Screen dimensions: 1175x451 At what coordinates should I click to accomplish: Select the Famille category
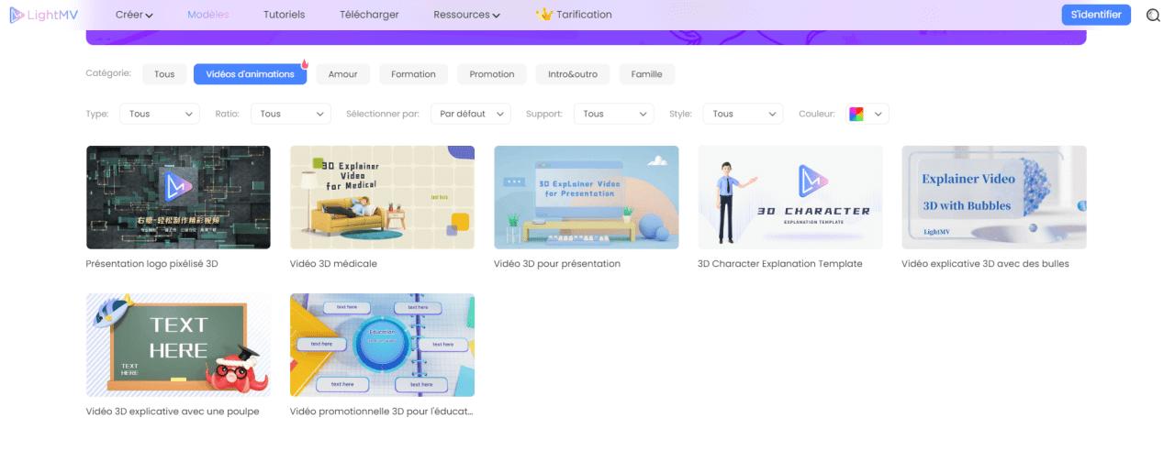click(x=647, y=74)
